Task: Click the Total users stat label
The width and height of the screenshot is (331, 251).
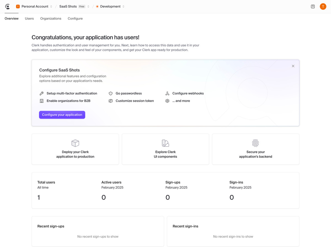Action: point(46,182)
